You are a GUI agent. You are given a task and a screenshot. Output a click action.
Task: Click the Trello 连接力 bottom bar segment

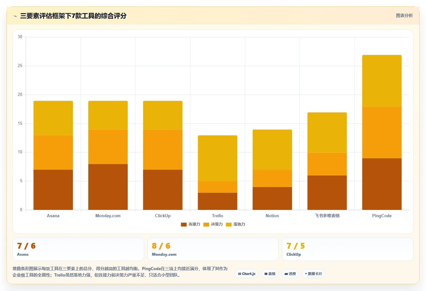(217, 201)
